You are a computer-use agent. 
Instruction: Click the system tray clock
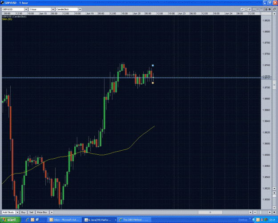coord(272,220)
